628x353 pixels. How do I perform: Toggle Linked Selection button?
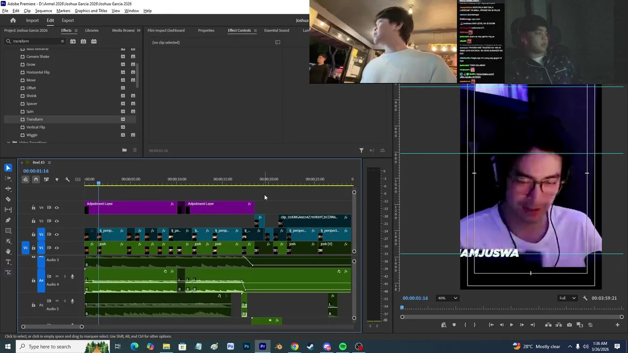(x=46, y=179)
